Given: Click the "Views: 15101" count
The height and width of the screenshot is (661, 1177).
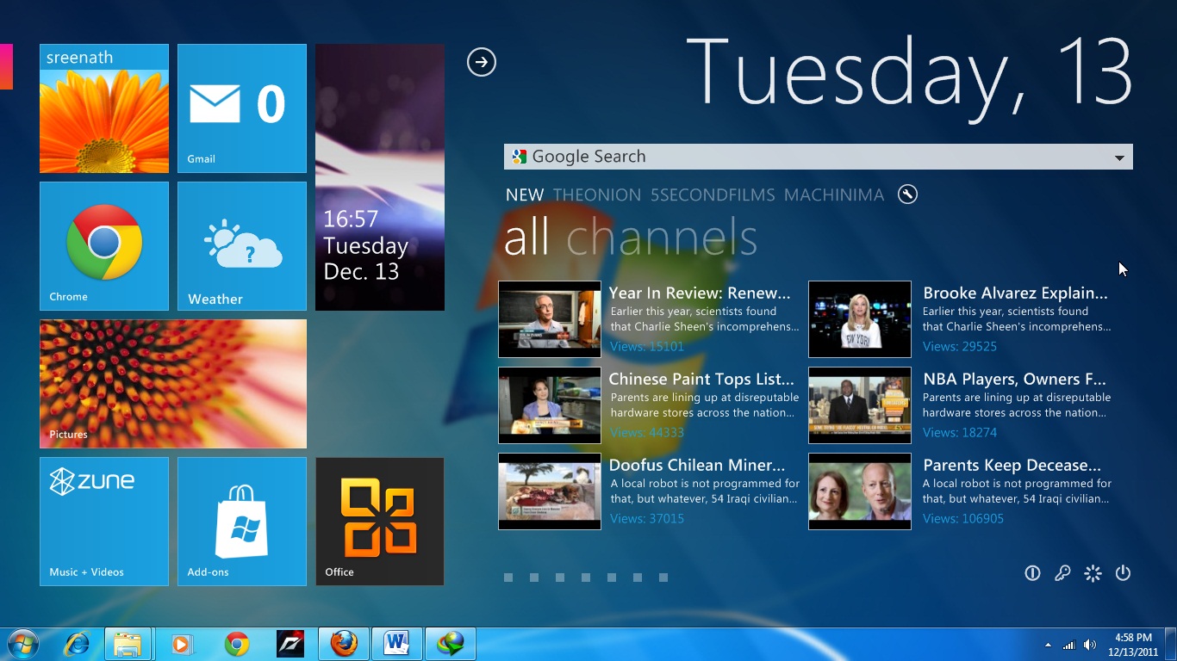Looking at the screenshot, I should 647,347.
